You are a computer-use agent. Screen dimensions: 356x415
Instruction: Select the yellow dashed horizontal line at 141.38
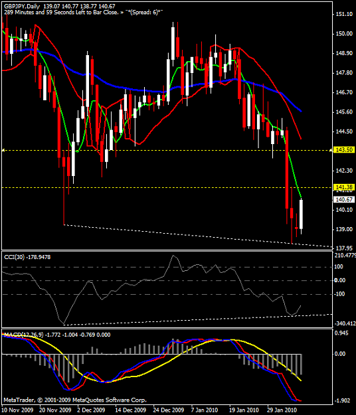click(167, 188)
